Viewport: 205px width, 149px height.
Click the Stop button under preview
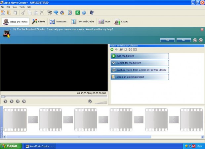pos(12,101)
